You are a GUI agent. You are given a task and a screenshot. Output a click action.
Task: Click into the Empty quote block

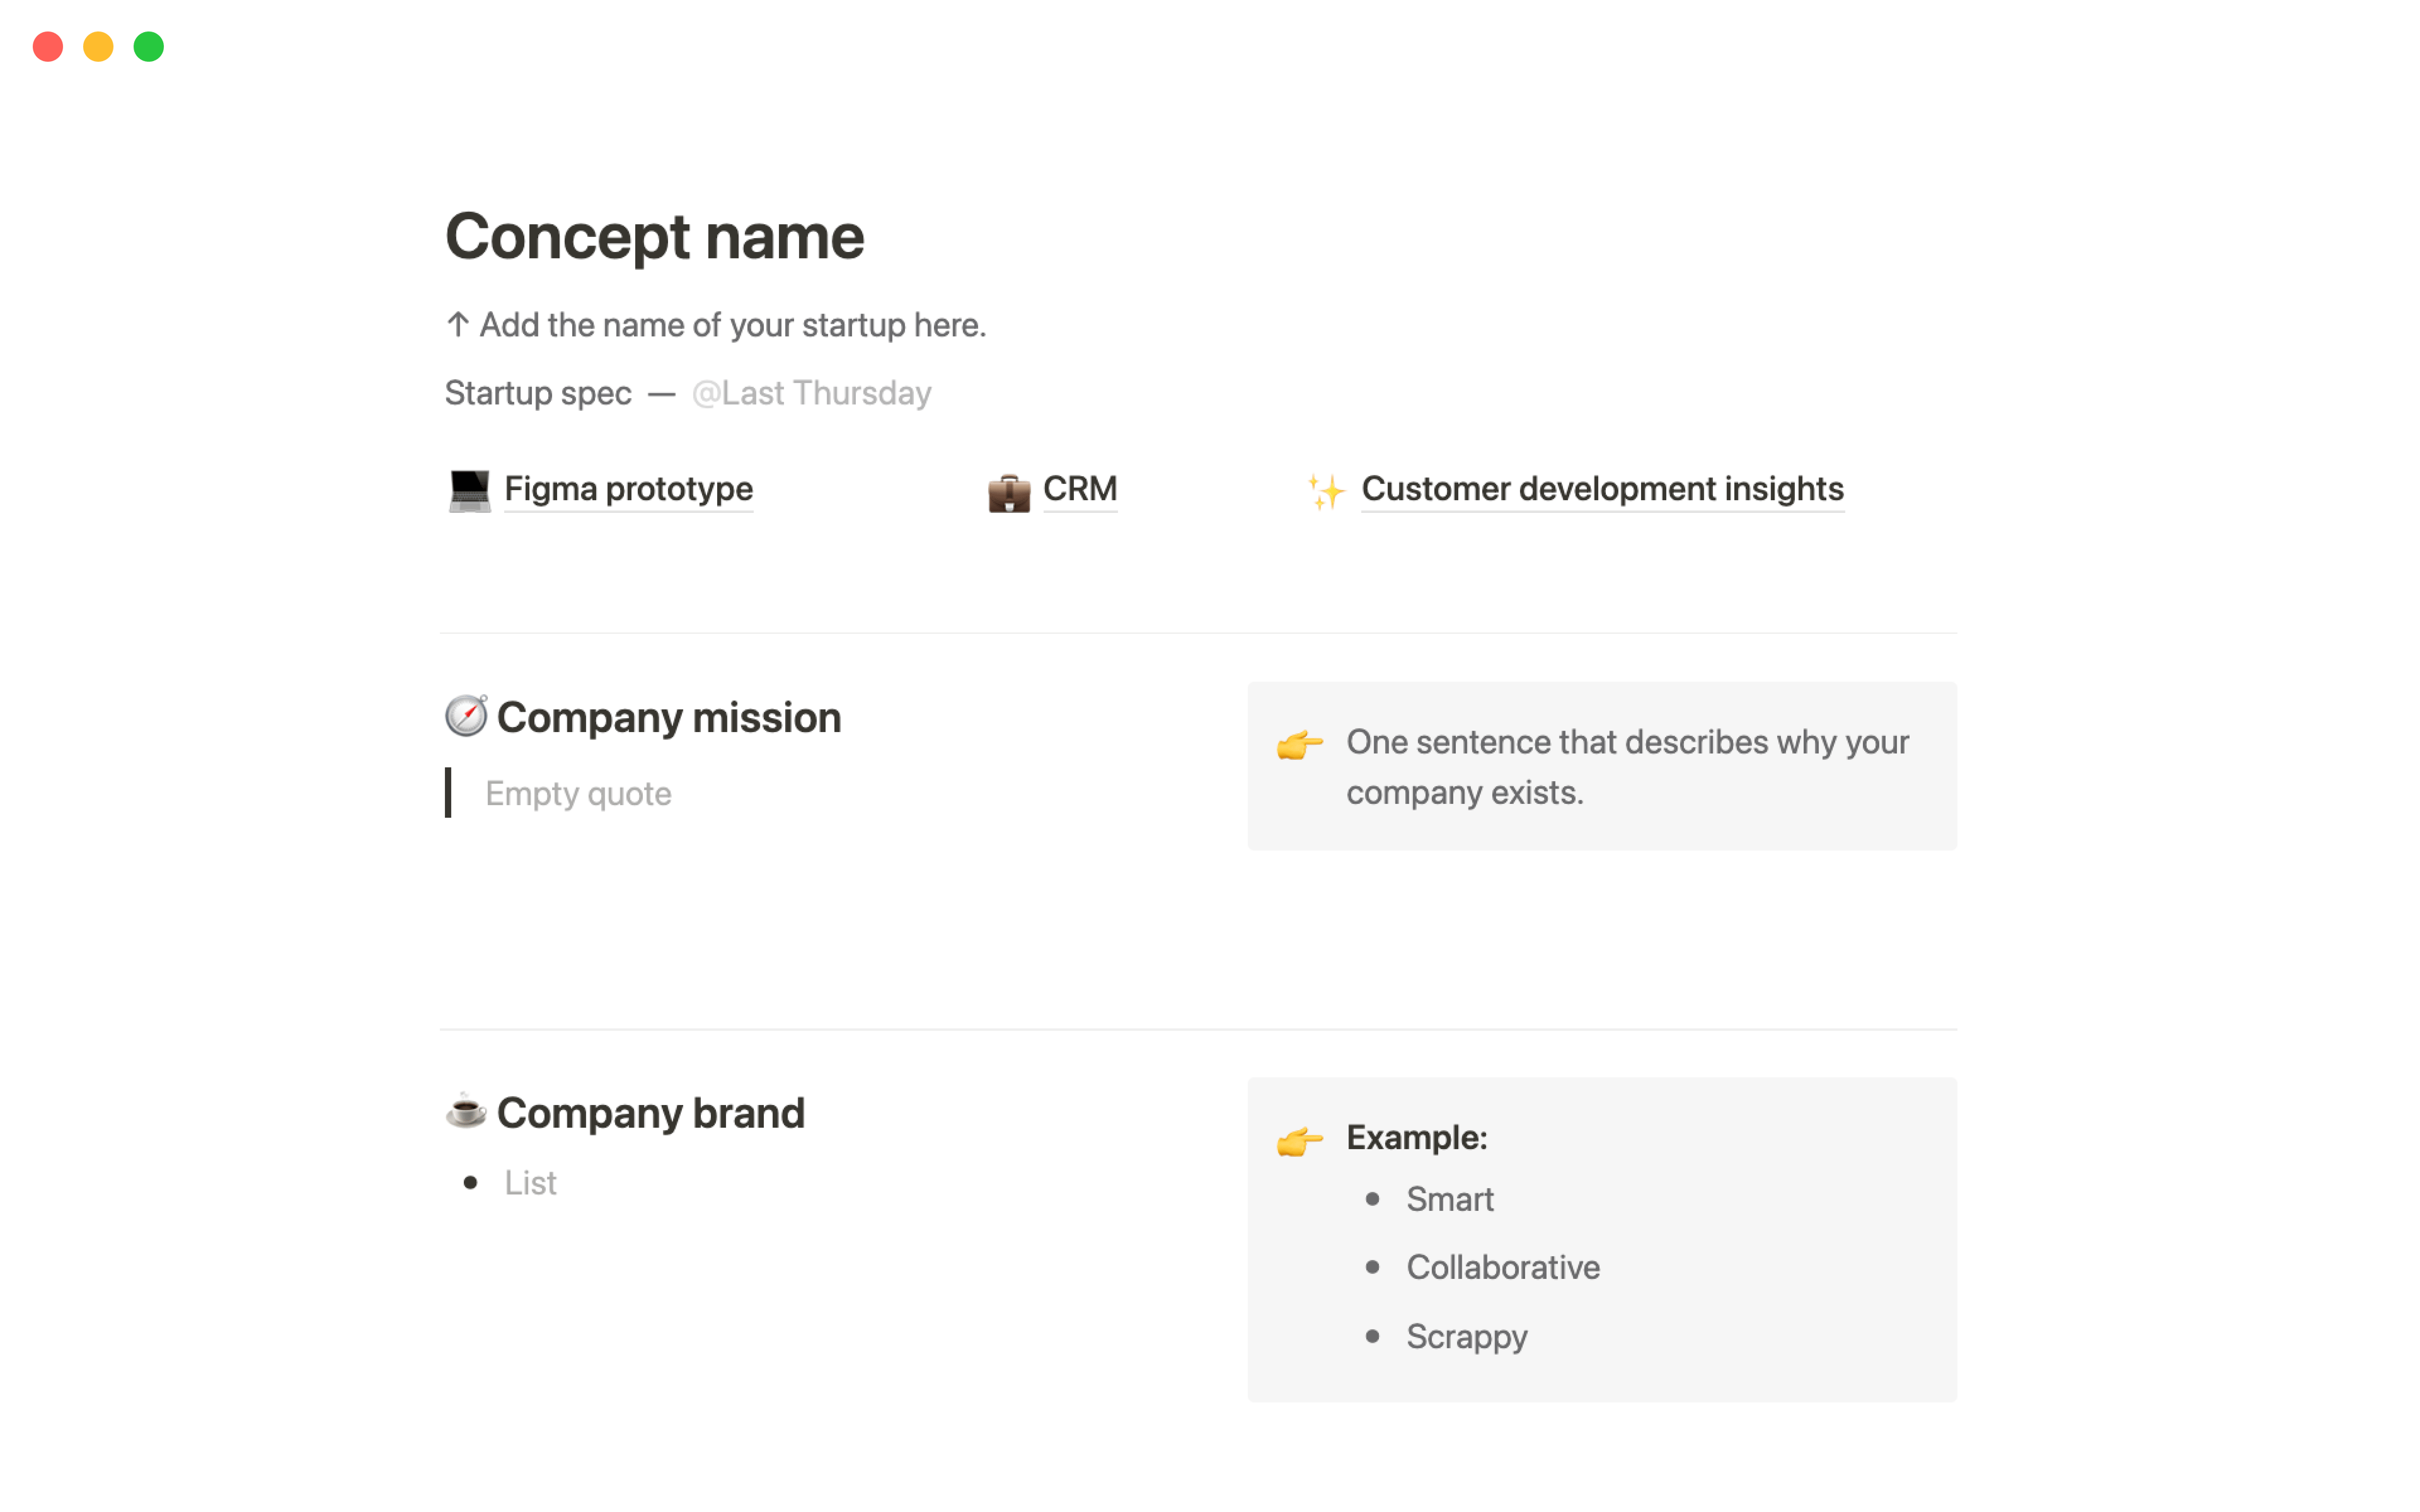coord(578,793)
